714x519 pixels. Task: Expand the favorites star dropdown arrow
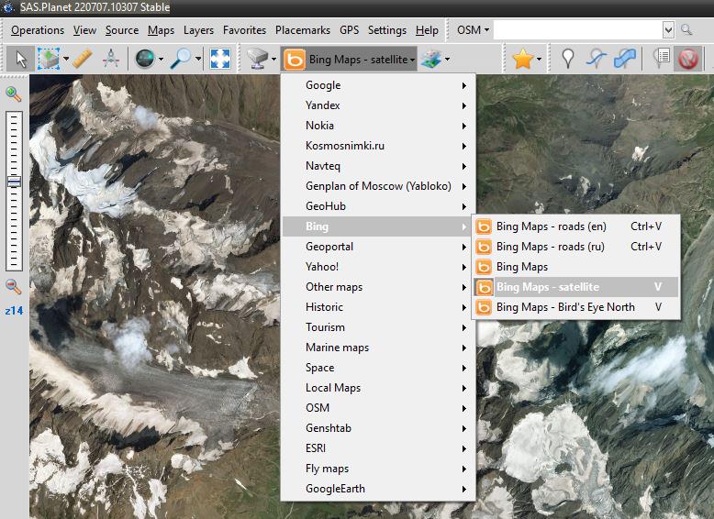pyautogui.click(x=539, y=59)
